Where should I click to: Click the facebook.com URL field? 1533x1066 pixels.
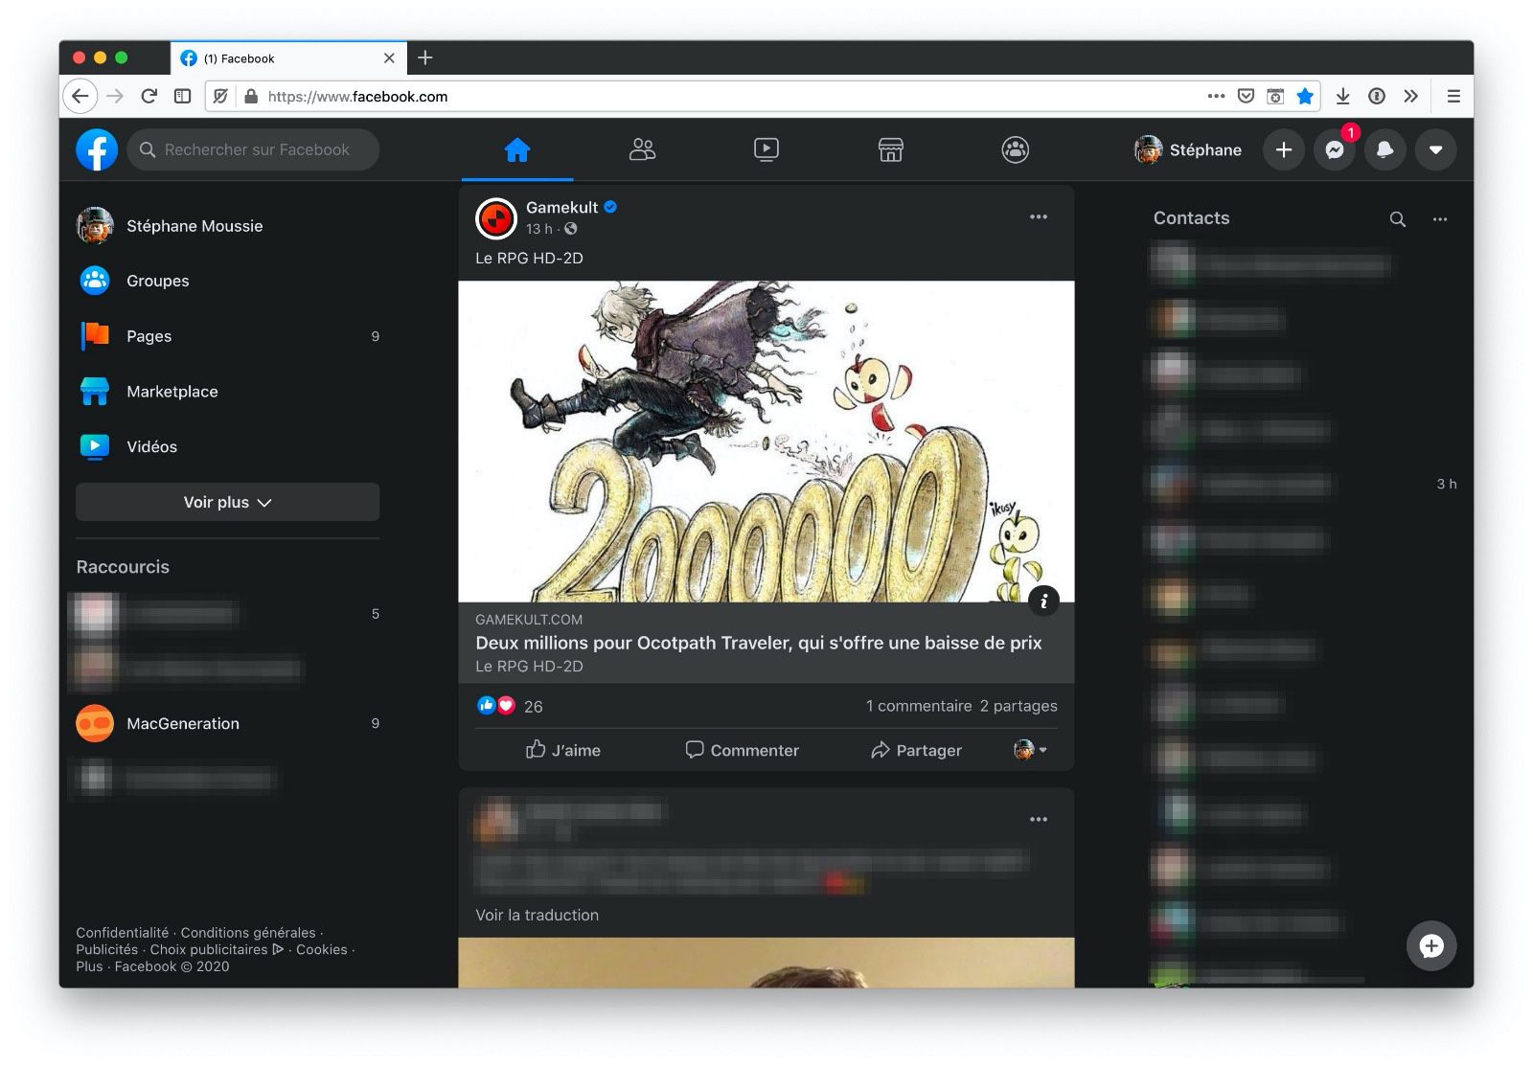click(709, 96)
